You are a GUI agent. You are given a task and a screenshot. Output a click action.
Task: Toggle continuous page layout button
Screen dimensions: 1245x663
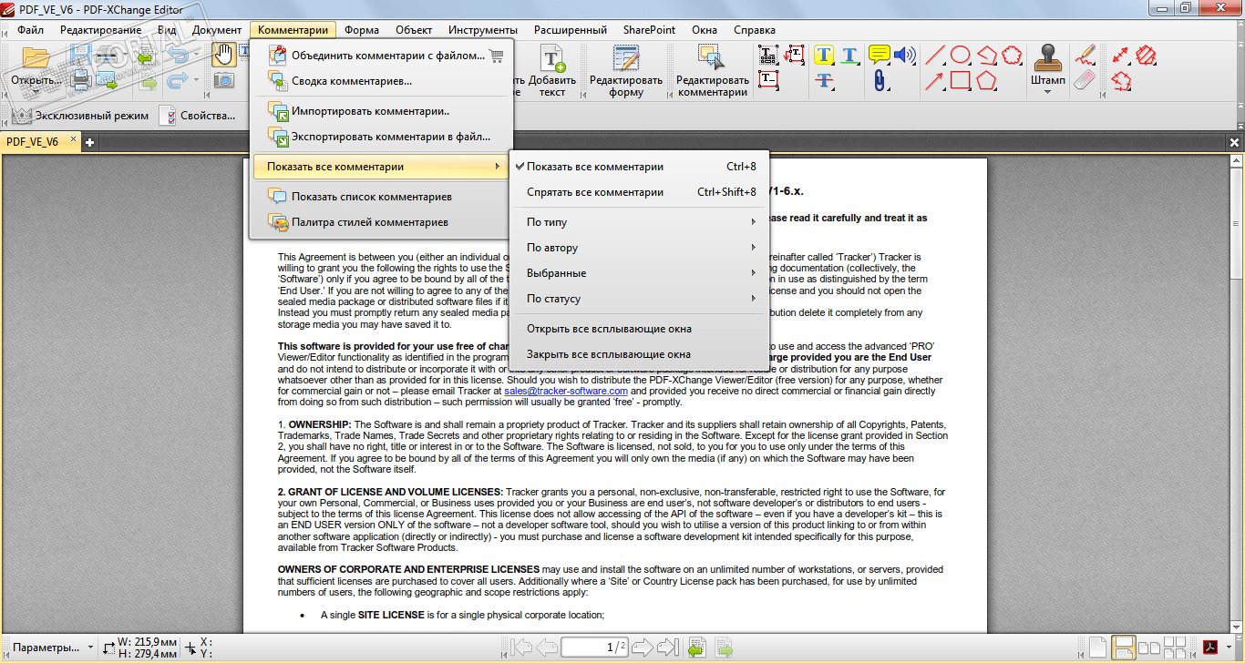tap(1123, 648)
